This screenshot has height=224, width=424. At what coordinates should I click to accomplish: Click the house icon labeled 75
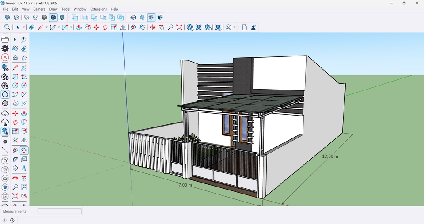point(5,85)
